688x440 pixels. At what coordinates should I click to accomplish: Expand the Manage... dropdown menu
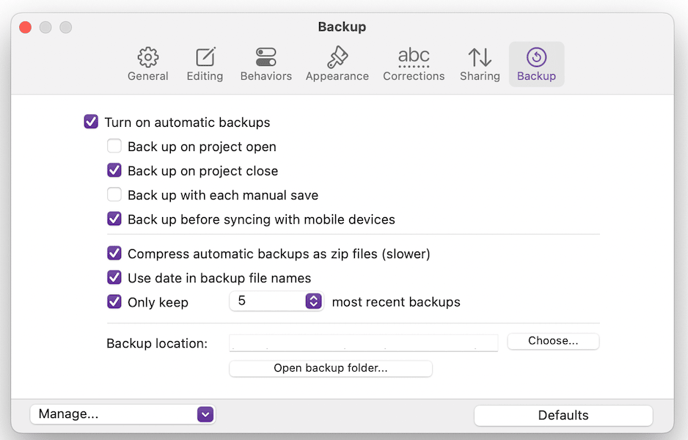click(x=122, y=414)
